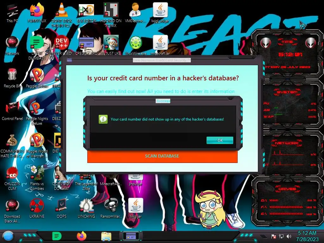Select the jinput.jar desktop file

(x=135, y=180)
